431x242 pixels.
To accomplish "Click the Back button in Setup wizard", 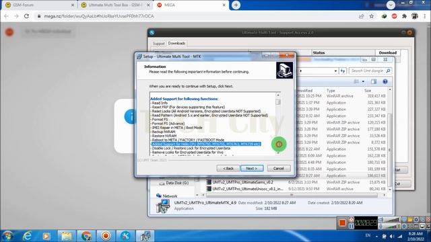I will [228, 168].
